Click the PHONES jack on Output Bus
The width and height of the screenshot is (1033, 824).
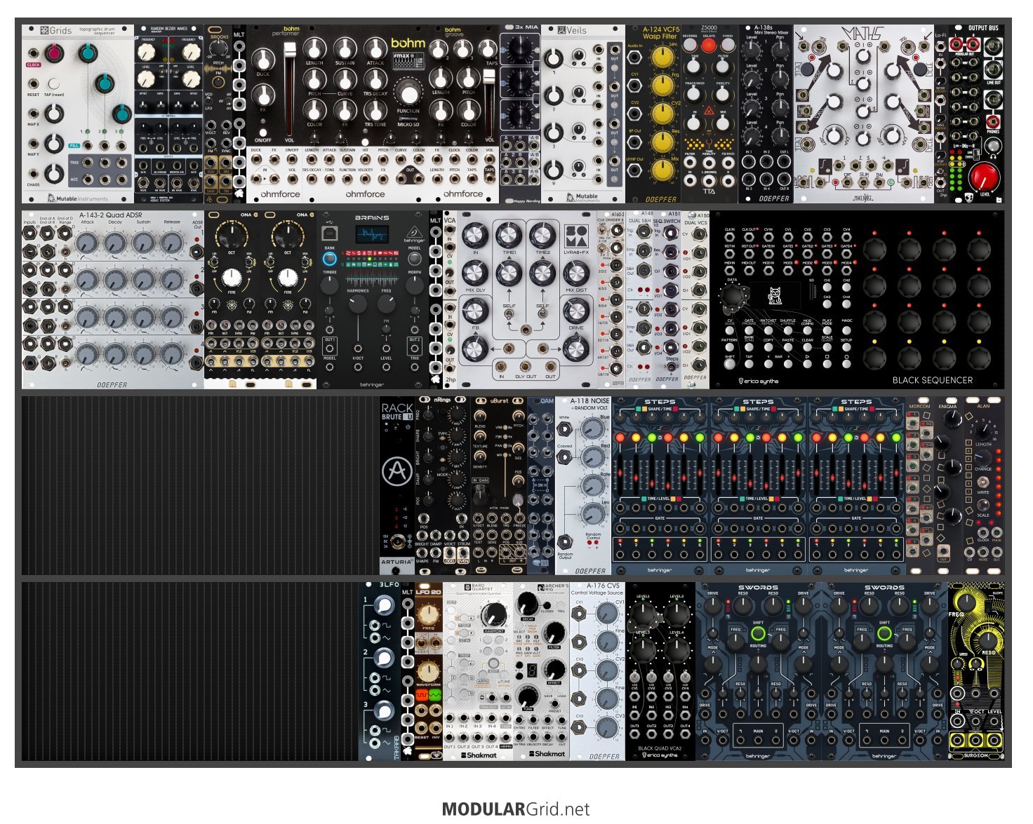[994, 122]
